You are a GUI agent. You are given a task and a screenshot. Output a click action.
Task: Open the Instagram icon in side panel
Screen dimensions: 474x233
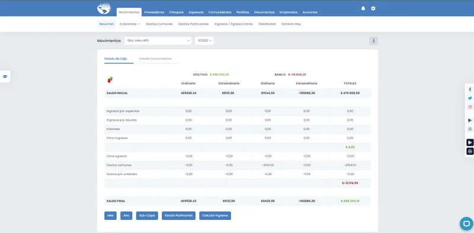pyautogui.click(x=470, y=107)
